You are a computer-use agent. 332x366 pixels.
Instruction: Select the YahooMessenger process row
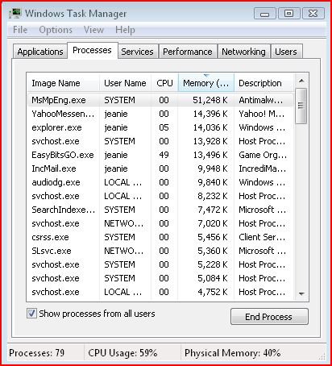coord(160,114)
